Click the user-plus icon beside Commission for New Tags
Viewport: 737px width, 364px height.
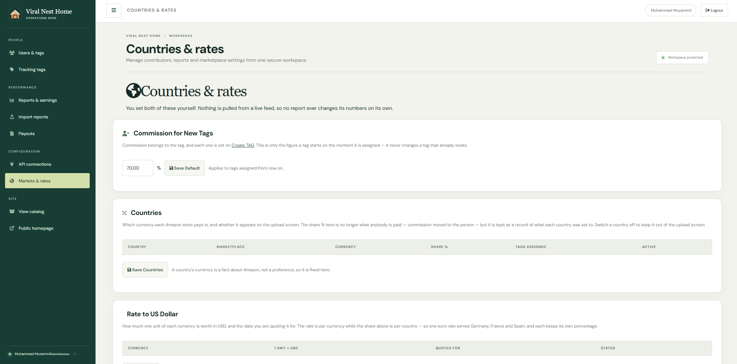point(126,133)
